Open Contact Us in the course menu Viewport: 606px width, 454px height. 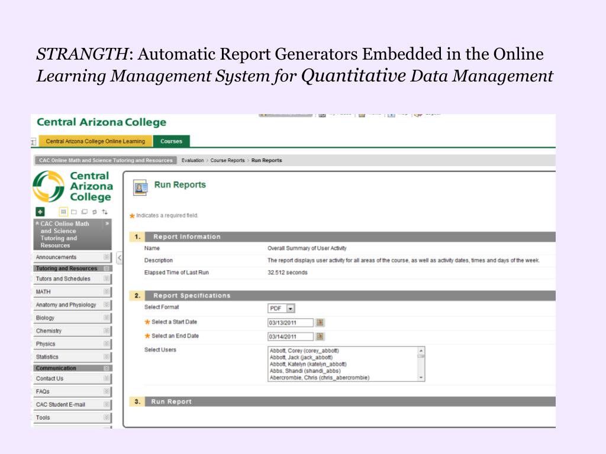(x=50, y=379)
